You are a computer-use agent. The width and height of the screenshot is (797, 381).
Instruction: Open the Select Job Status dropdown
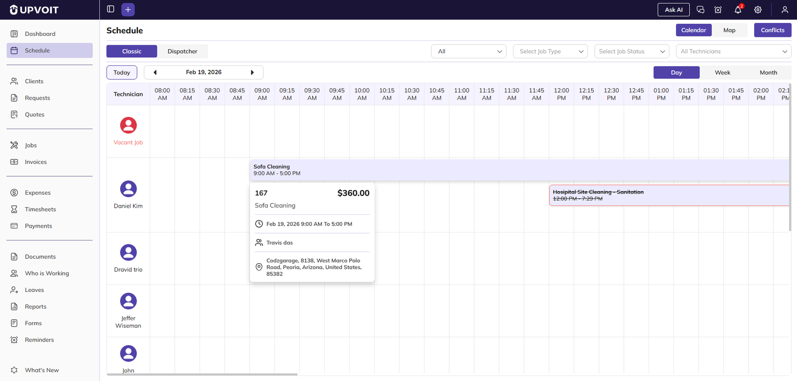click(x=632, y=51)
